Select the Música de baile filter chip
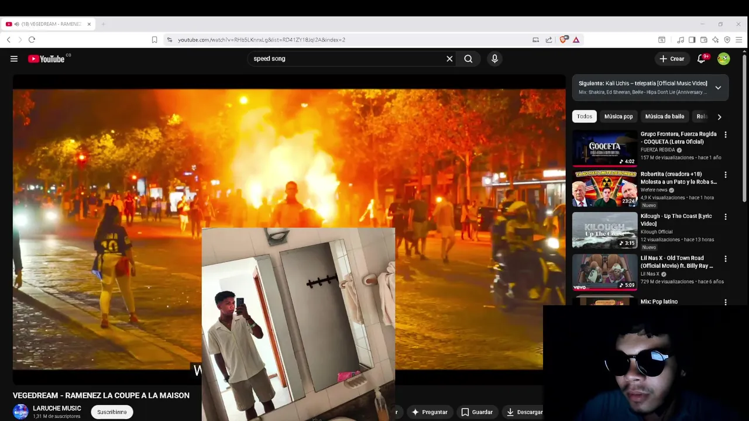The image size is (749, 421). tap(665, 116)
